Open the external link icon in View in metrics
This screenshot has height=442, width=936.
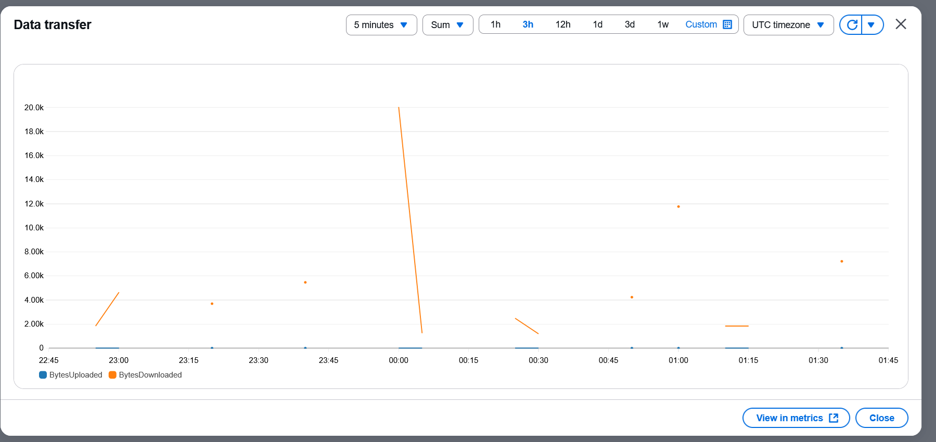(834, 418)
